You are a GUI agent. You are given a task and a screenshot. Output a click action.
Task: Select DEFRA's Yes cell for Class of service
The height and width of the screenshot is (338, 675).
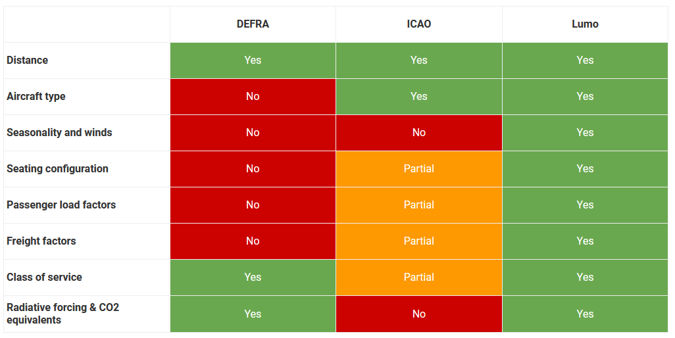click(x=253, y=278)
